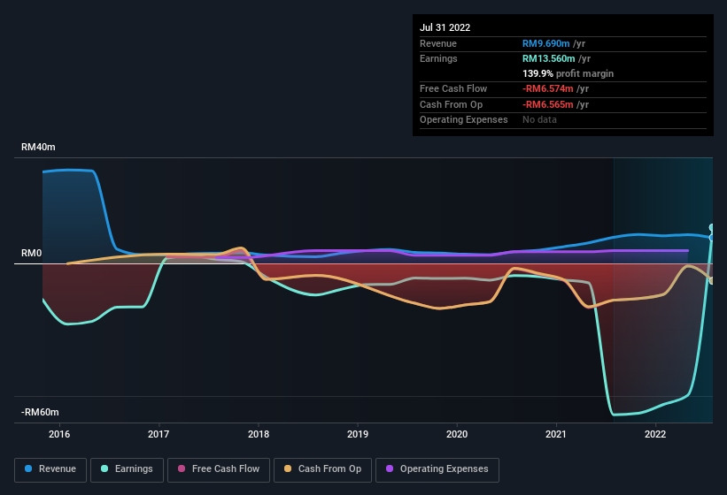Toggle Cash From Op legend button
The width and height of the screenshot is (727, 495).
click(321, 469)
